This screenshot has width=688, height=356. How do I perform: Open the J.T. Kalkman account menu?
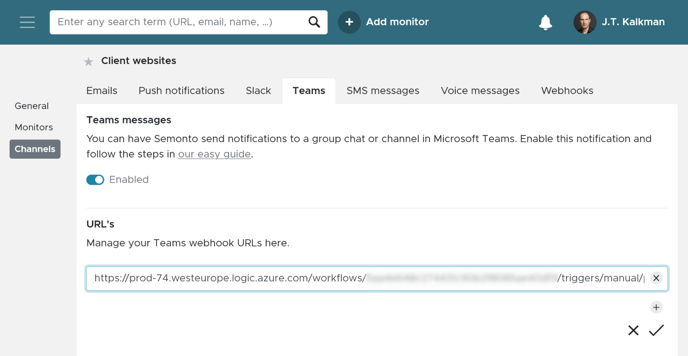(633, 22)
